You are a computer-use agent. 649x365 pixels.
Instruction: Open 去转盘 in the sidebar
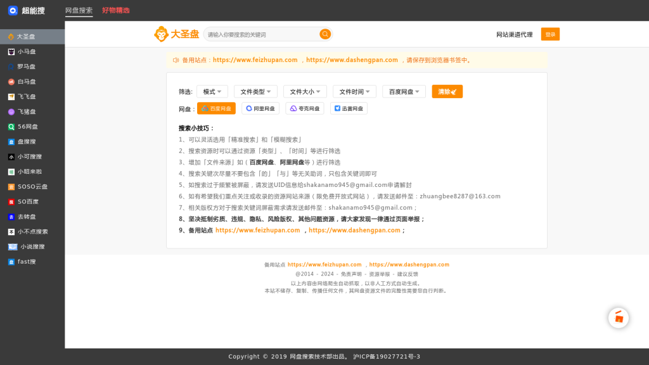32,217
